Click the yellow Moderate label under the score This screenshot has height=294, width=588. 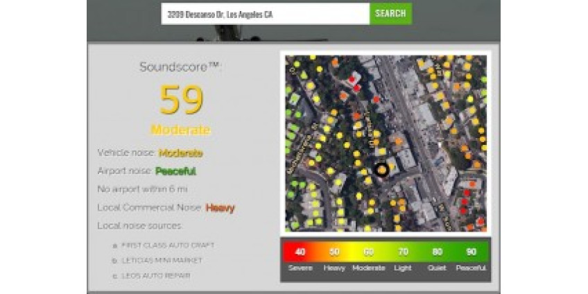click(180, 130)
